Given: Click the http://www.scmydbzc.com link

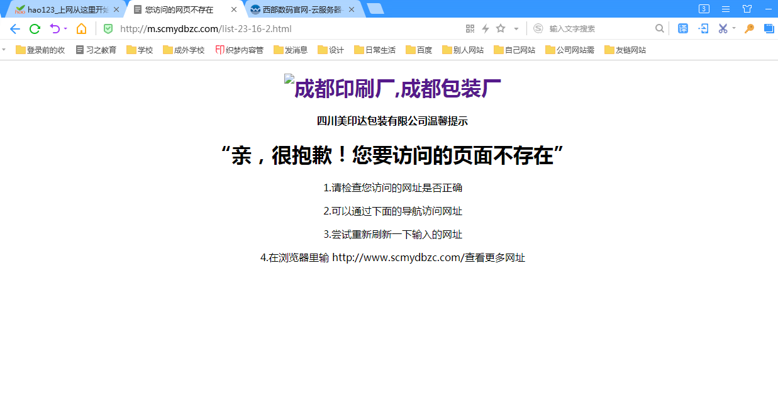Looking at the screenshot, I should 399,257.
